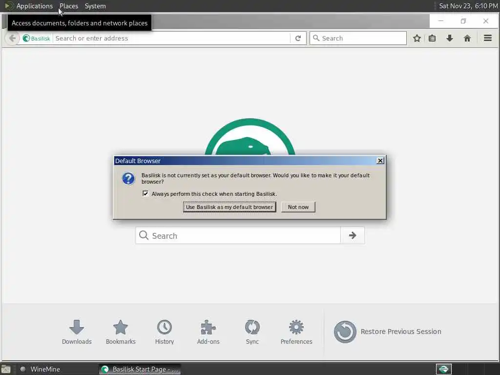Click the workspace switcher icon in bottom panel
The height and width of the screenshot is (375, 500).
(444, 369)
